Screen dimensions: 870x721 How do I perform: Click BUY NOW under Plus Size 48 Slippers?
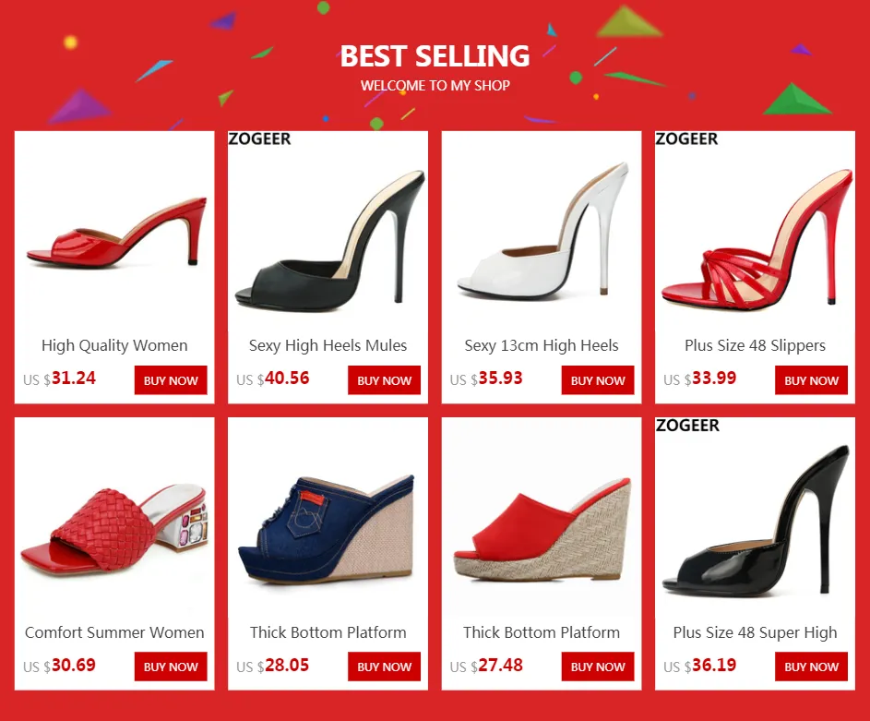[x=811, y=380]
